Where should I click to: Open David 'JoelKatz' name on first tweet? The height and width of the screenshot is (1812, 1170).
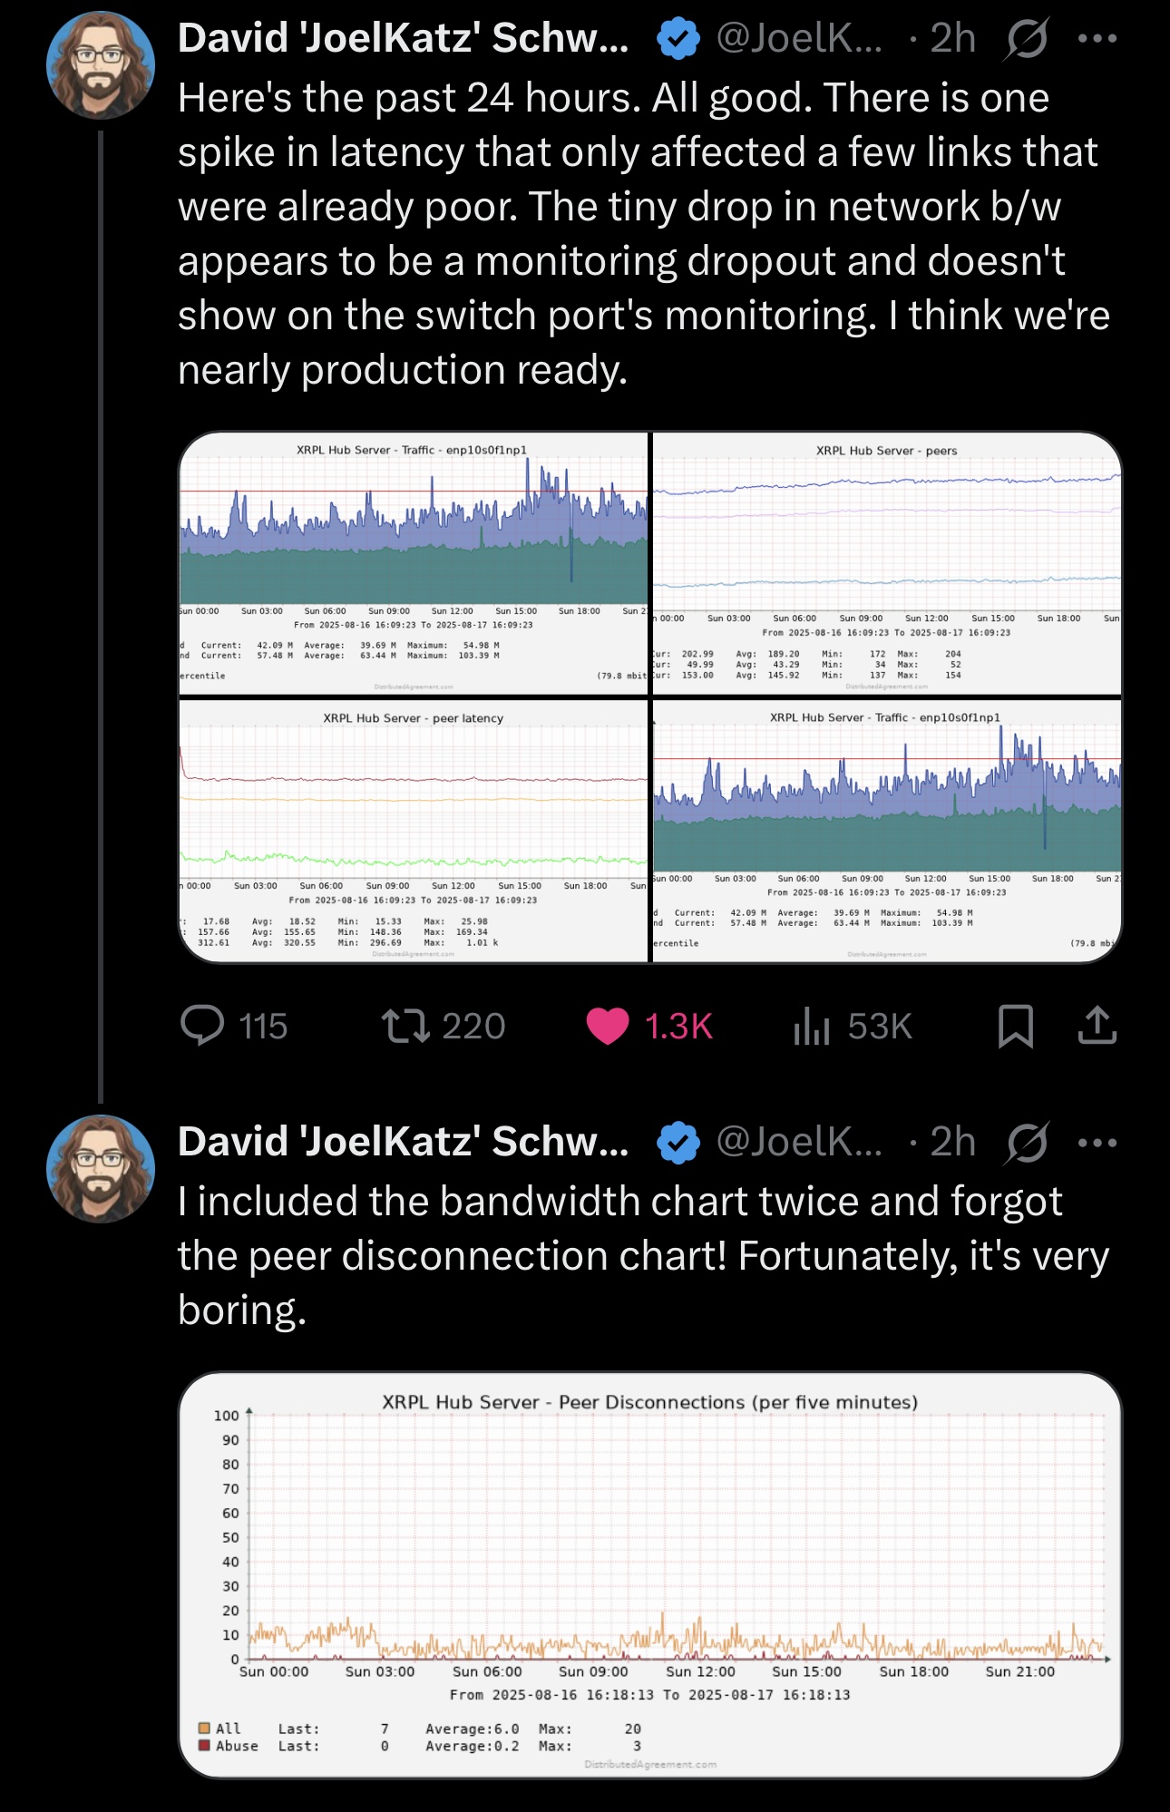coord(403,38)
